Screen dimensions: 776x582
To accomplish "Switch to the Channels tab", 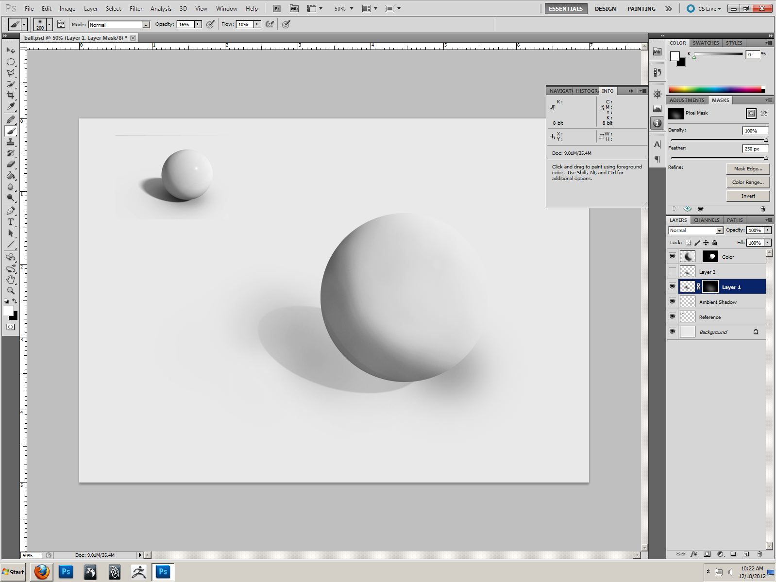I will pyautogui.click(x=707, y=220).
